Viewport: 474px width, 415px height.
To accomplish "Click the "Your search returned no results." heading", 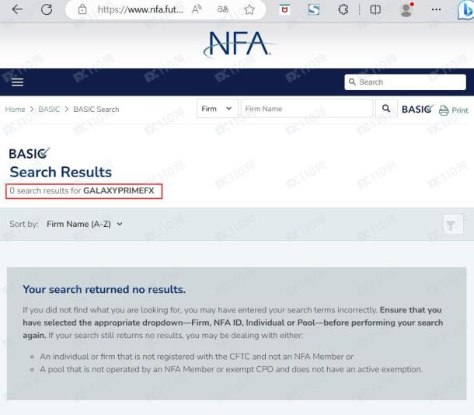I will tap(104, 289).
